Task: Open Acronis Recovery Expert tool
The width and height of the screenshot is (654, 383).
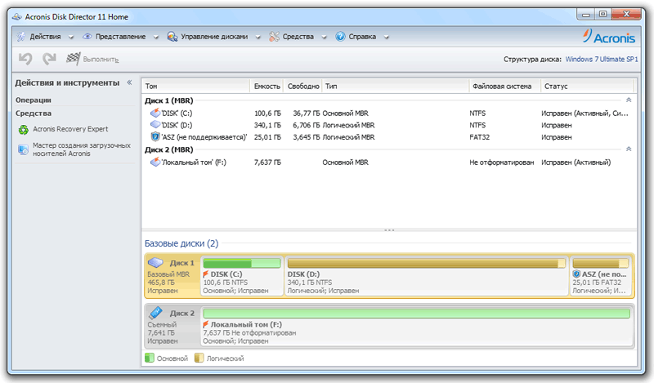Action: click(x=69, y=129)
